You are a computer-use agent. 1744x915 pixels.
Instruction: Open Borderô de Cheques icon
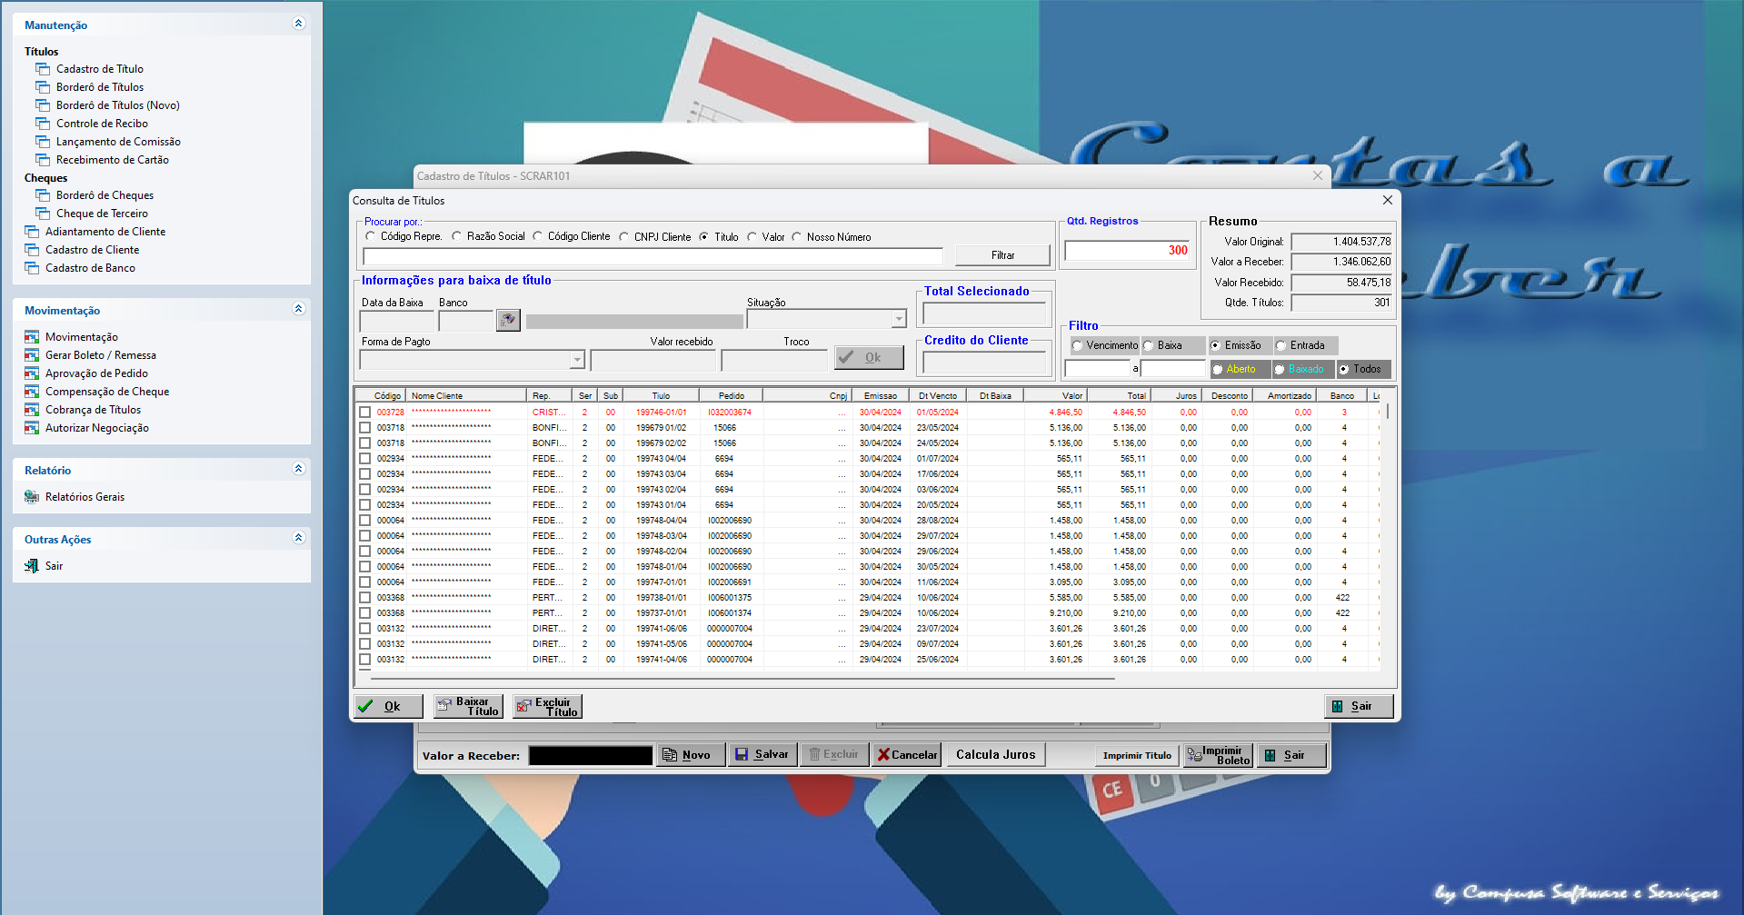click(43, 195)
